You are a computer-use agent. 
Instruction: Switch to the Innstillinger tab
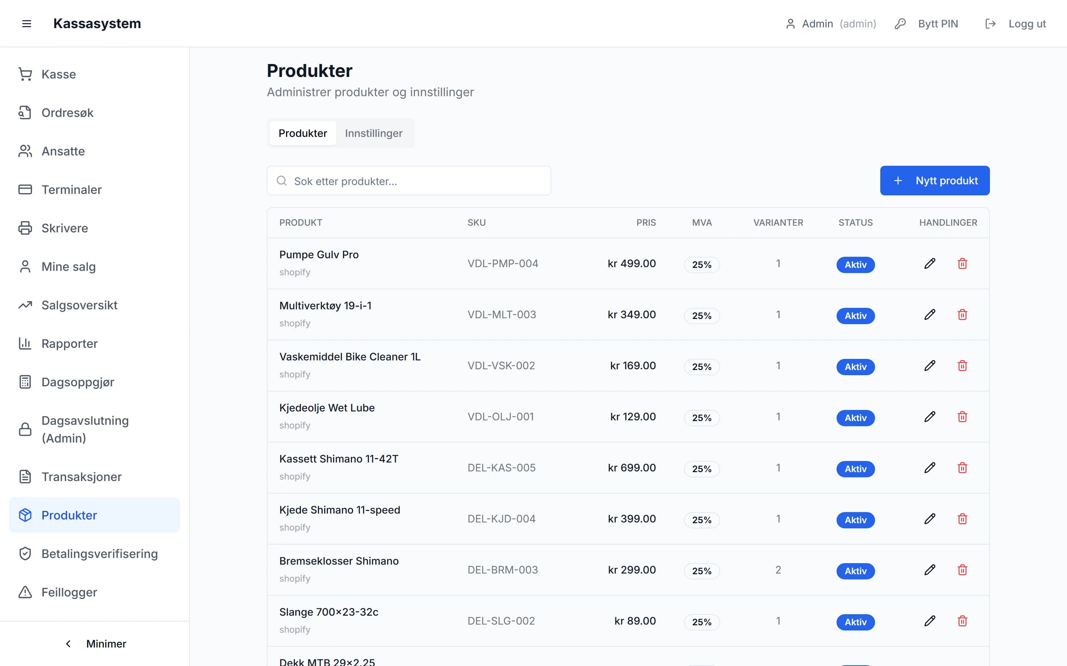(373, 133)
